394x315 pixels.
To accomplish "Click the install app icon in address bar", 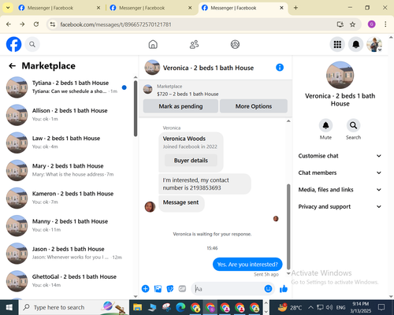I will [340, 24].
